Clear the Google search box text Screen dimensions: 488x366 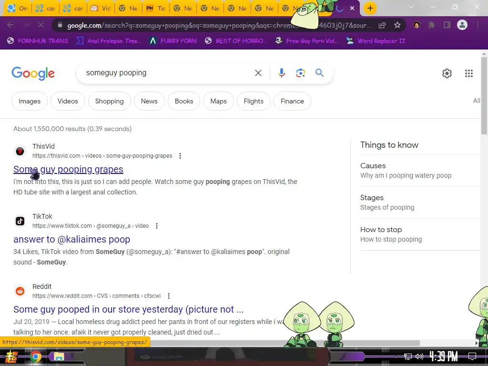click(x=258, y=73)
